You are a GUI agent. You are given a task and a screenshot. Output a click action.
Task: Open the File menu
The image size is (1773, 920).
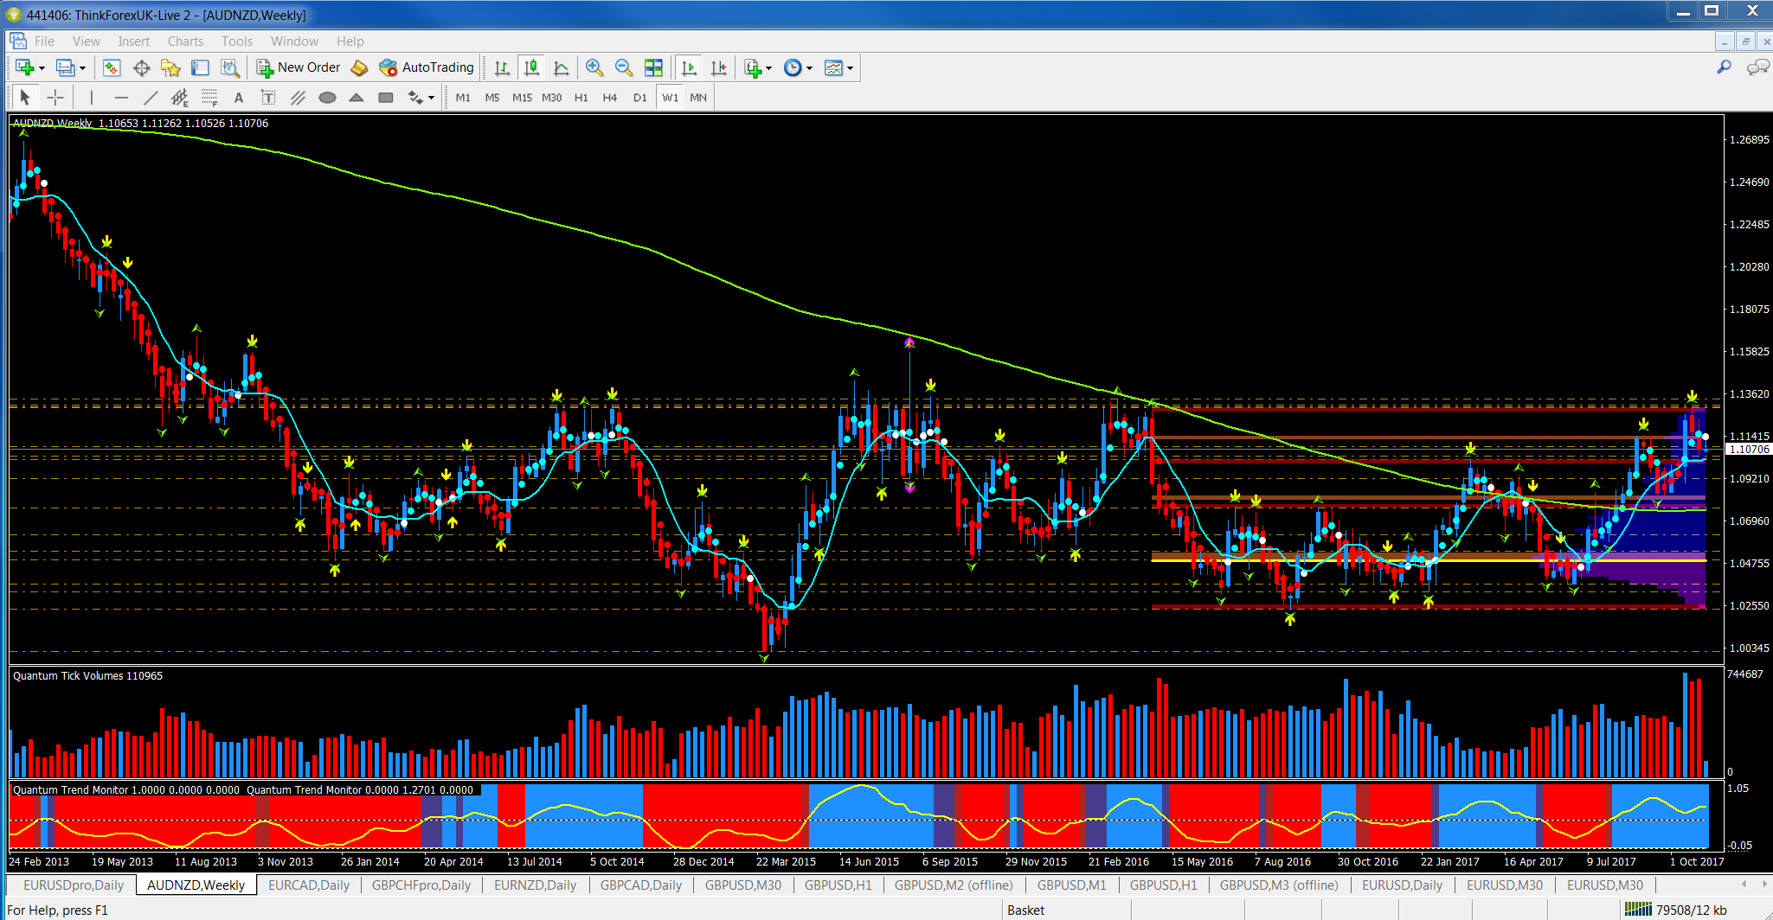(44, 41)
